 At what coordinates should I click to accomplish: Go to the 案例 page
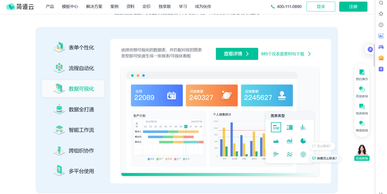pos(114,6)
